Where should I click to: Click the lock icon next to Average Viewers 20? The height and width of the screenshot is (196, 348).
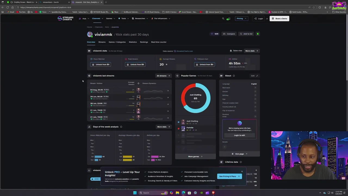(x=166, y=65)
